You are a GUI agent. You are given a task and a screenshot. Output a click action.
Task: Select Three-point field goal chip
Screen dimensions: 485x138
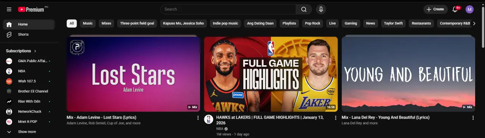point(137,24)
